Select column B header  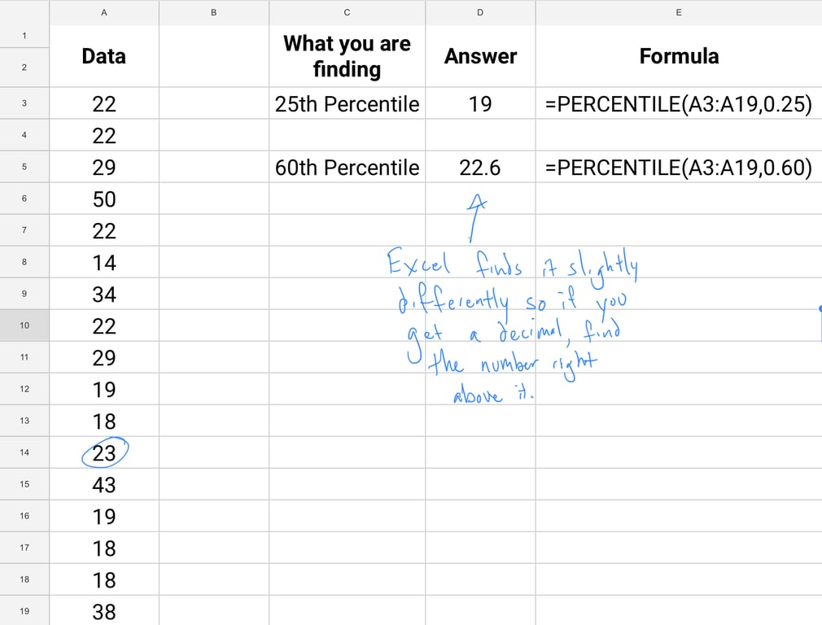(213, 12)
